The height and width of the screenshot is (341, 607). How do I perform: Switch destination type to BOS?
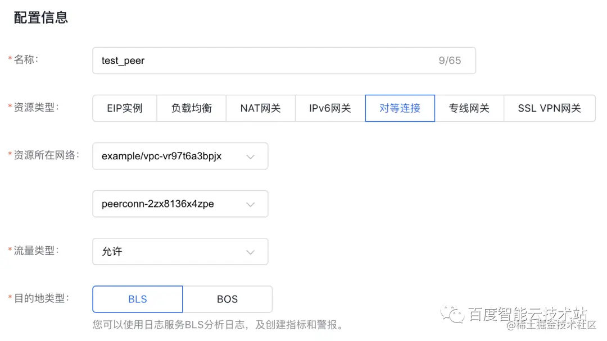coord(227,299)
